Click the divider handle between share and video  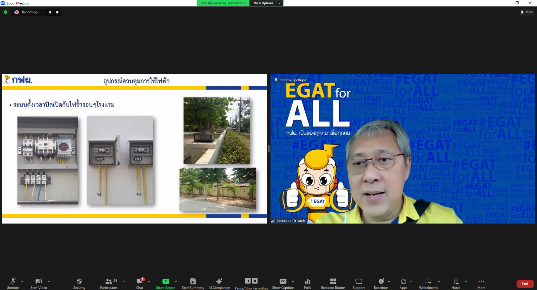pos(268,149)
